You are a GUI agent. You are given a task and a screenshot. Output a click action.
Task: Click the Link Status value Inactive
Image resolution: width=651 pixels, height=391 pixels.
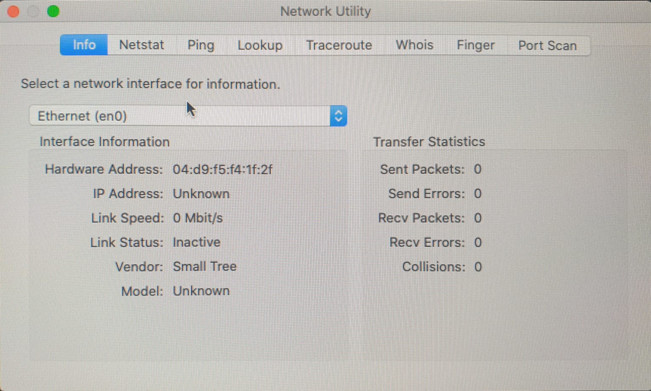click(196, 242)
